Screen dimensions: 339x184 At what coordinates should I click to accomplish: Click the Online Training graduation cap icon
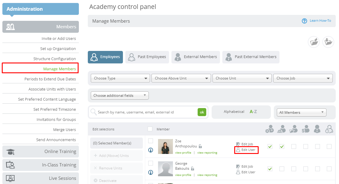tap(10, 152)
